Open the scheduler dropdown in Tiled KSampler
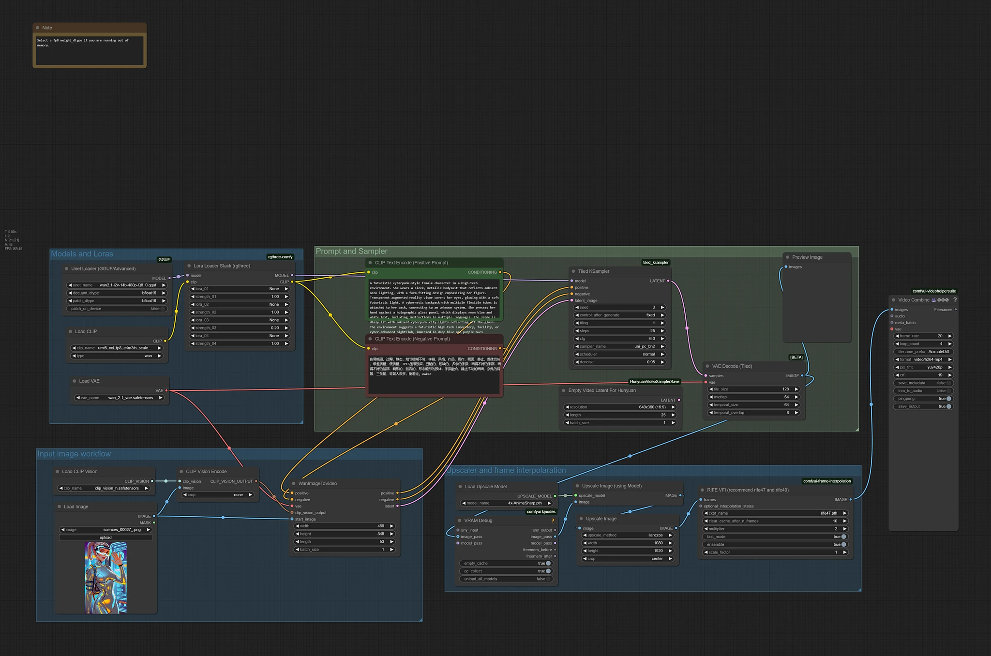Screen dimensions: 991x656 620,354
